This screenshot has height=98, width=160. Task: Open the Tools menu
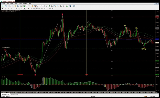20,4
